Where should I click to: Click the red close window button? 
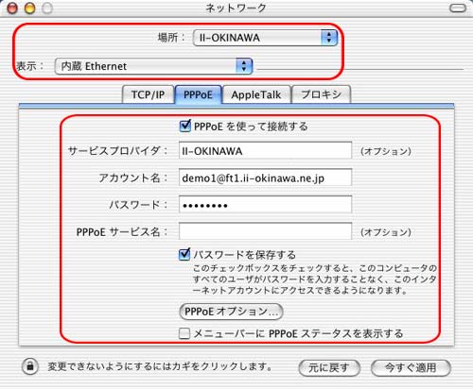[12, 8]
